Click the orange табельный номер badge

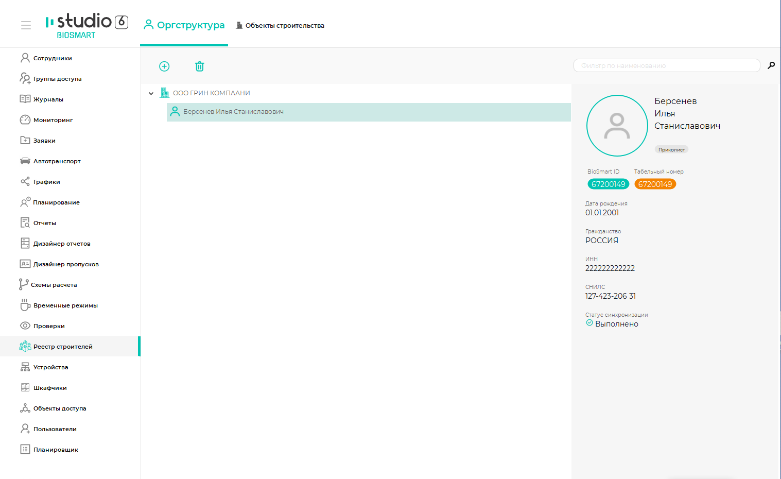(655, 184)
